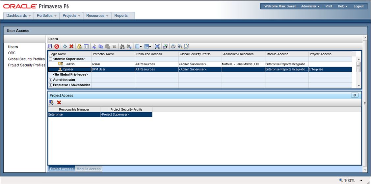The width and height of the screenshot is (371, 184).
Task: Sort by the Login Name column header
Action: click(70, 54)
